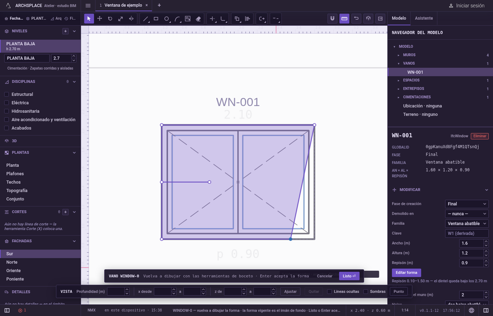Choose the Line sketch tool
Screen dimensions: 493x316
coord(145,19)
